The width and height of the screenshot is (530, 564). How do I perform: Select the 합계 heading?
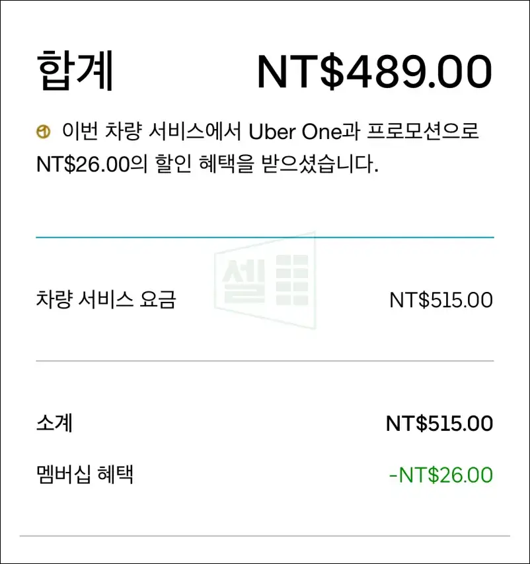click(75, 70)
